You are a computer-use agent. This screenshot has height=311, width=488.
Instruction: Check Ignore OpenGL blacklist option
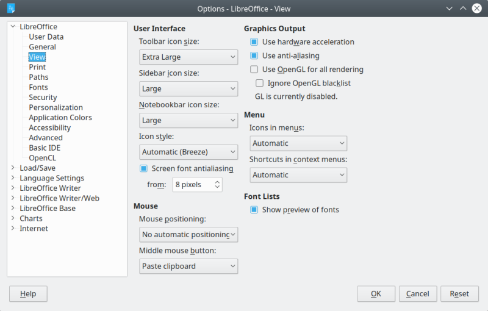260,83
